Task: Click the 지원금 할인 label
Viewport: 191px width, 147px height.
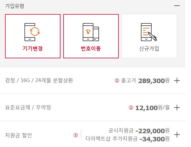Action: (19, 135)
